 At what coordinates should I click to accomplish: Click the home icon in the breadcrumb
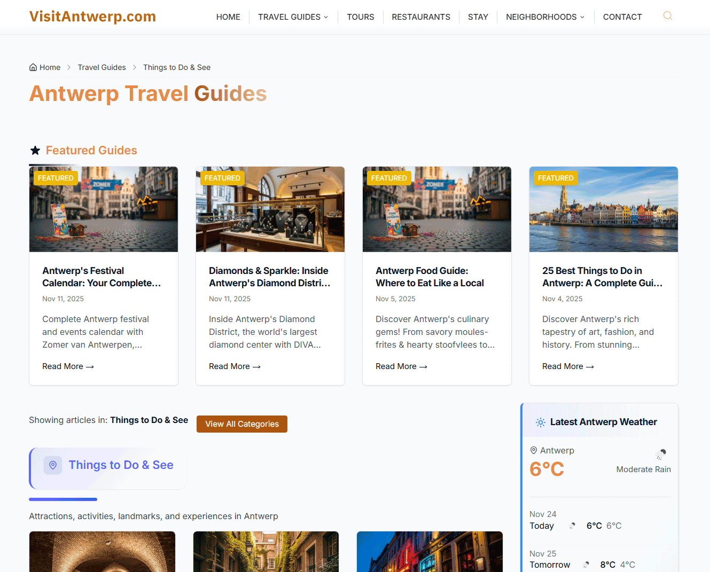click(33, 67)
